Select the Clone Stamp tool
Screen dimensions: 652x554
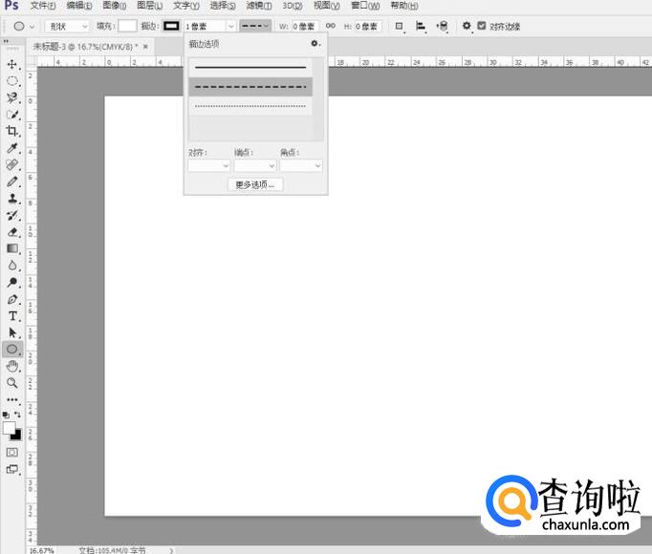(12, 199)
